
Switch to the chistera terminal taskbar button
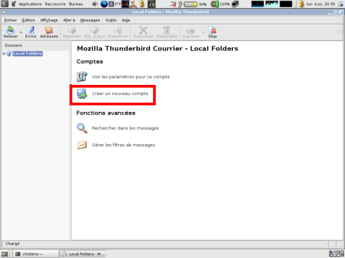coord(31,254)
